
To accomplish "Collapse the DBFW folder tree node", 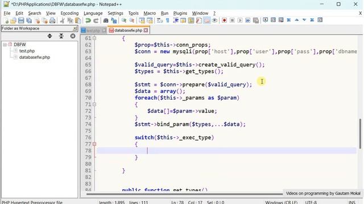I will [5, 45].
